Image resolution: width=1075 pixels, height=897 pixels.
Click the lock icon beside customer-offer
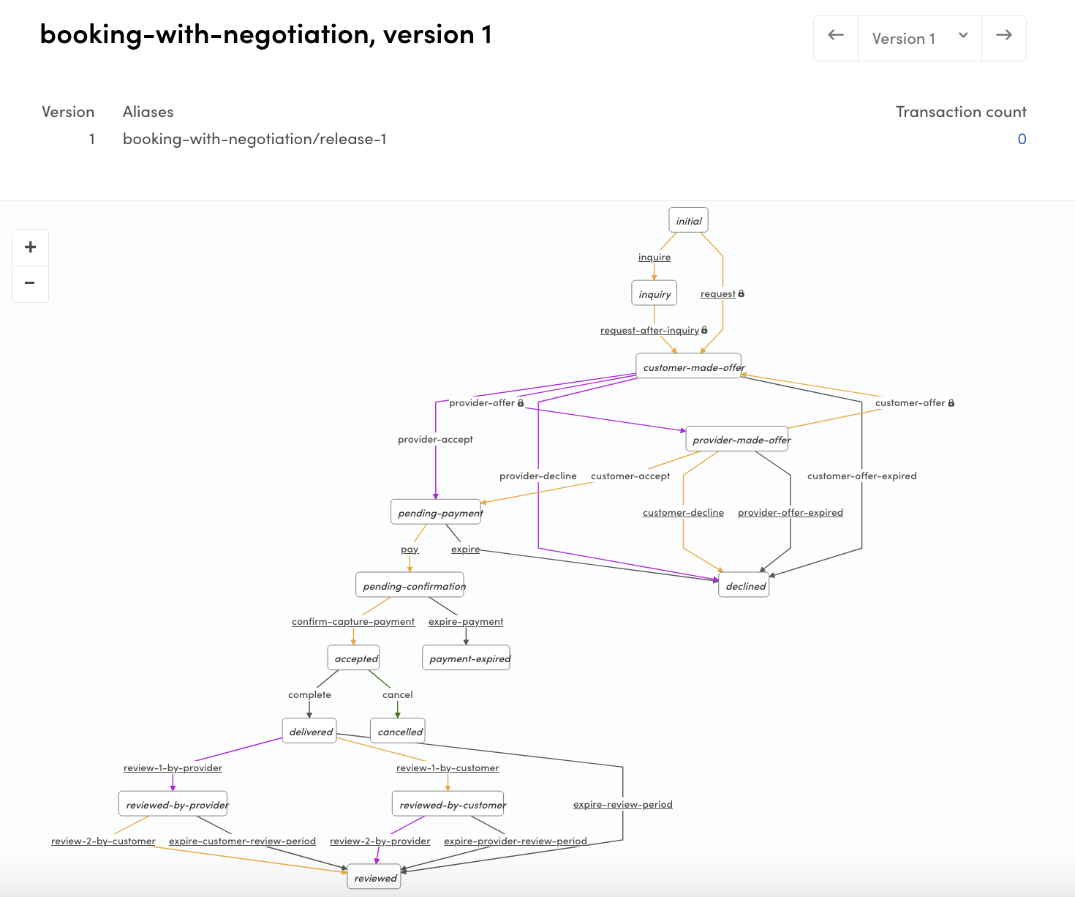951,402
